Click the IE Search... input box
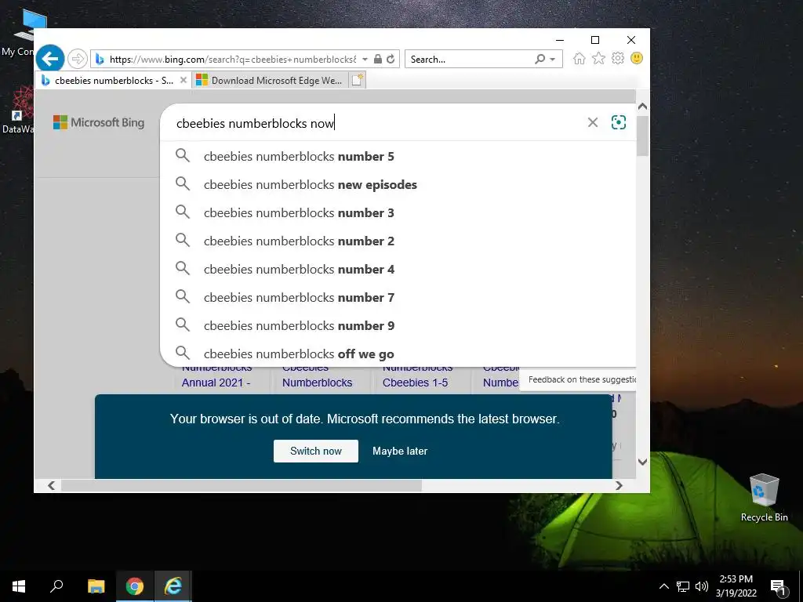The height and width of the screenshot is (602, 803). click(x=470, y=59)
